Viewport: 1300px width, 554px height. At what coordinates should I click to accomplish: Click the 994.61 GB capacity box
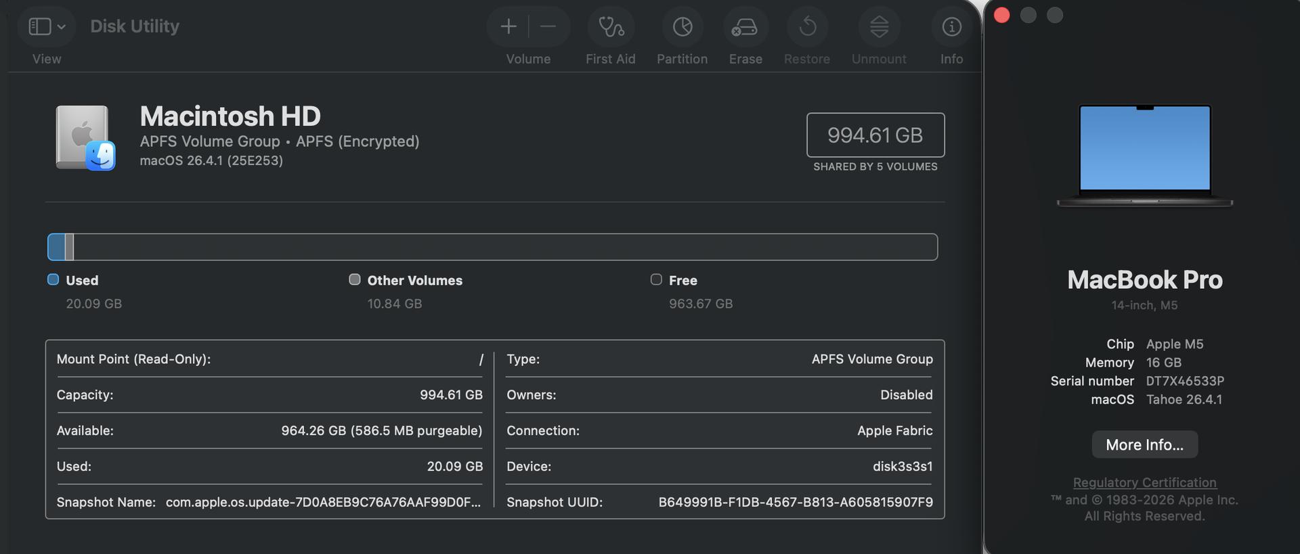click(x=875, y=135)
